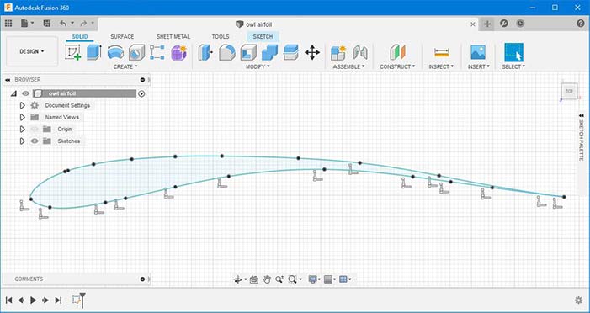
Task: Select the Create Sketch tool icon
Action: (x=73, y=52)
